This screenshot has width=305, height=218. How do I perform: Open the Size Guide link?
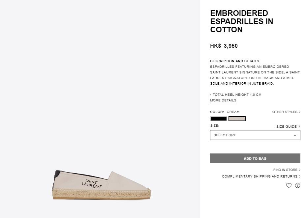(286, 126)
